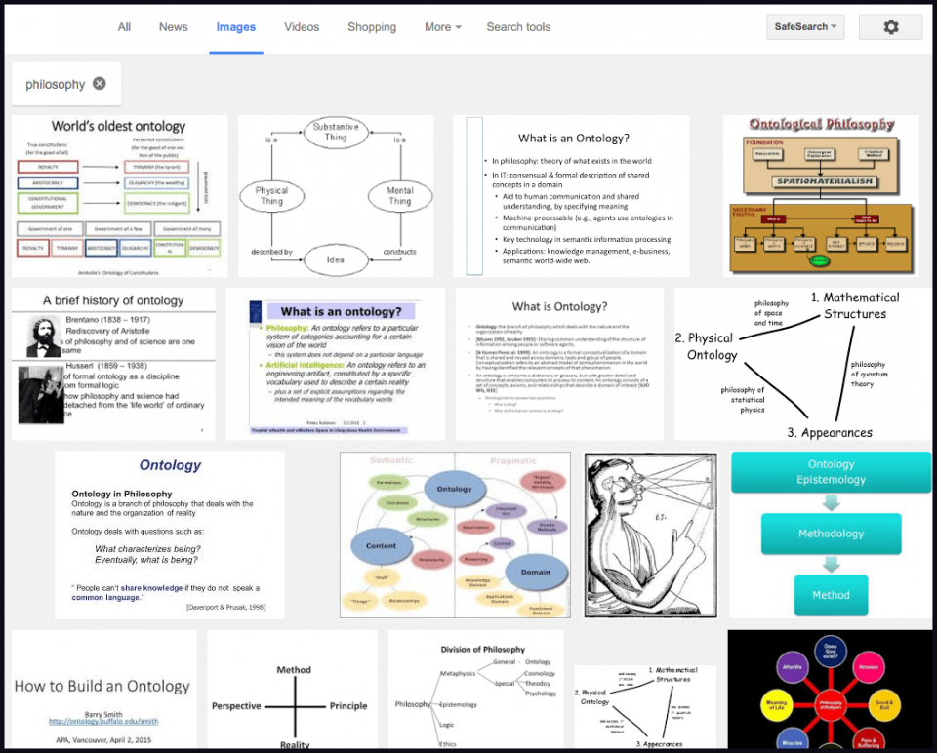This screenshot has width=937, height=753.
Task: Open the settings gear icon
Action: tap(889, 27)
